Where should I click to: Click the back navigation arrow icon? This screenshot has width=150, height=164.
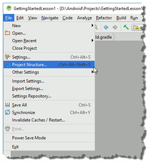click(106, 28)
